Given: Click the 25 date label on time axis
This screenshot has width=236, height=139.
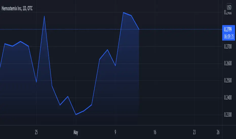Looking at the screenshot, I should (36, 132).
